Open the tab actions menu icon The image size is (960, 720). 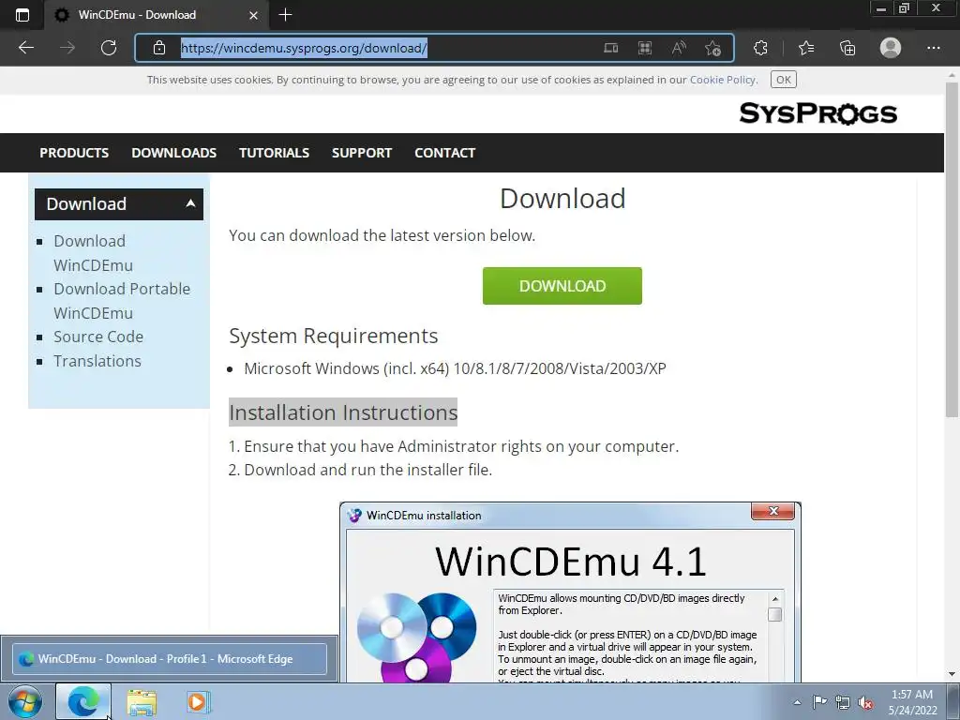[x=22, y=15]
